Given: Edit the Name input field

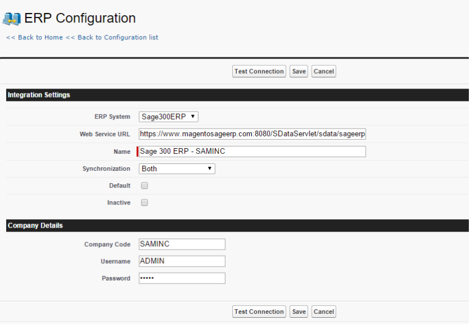Looking at the screenshot, I should 252,152.
